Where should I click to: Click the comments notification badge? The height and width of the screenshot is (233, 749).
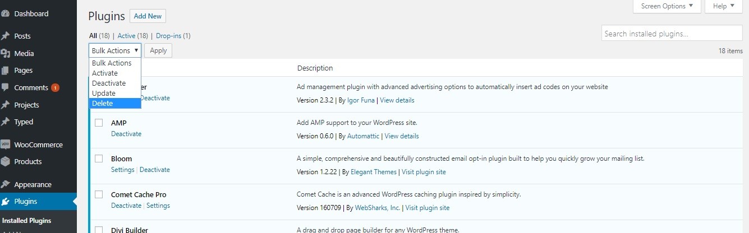[55, 88]
